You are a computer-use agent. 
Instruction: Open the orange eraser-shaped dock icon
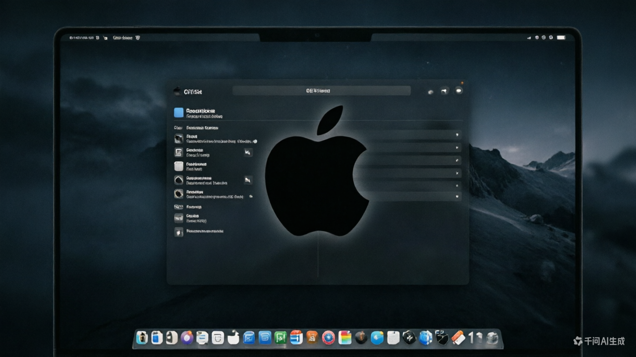(x=458, y=337)
